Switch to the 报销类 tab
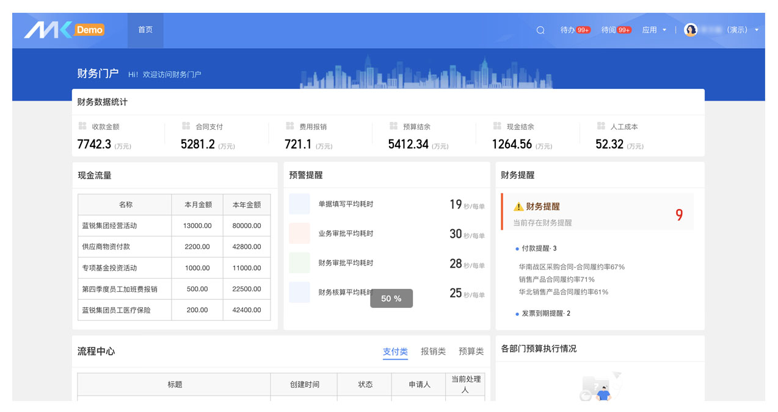 (x=433, y=352)
